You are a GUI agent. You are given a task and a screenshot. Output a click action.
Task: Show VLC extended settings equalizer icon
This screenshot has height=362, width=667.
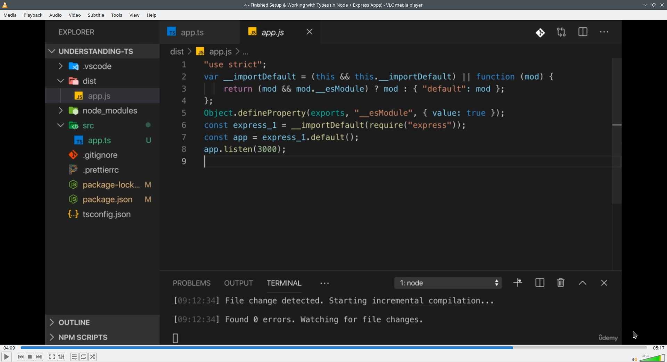[x=61, y=357]
